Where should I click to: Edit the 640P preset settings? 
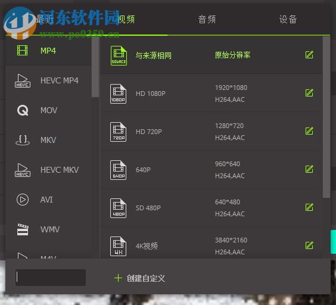tap(309, 169)
